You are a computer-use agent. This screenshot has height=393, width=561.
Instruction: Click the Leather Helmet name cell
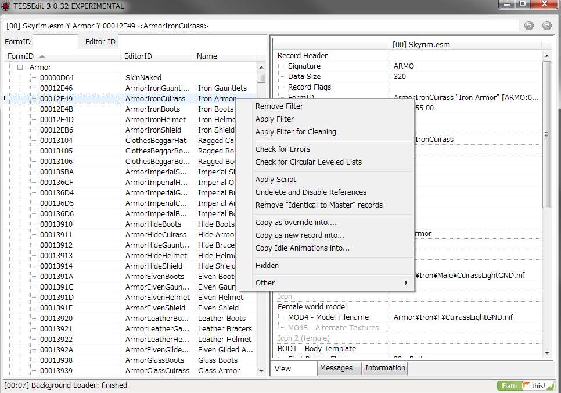point(225,340)
